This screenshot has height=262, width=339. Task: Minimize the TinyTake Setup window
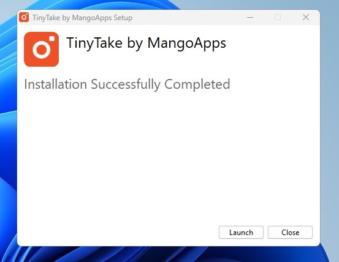tap(250, 17)
